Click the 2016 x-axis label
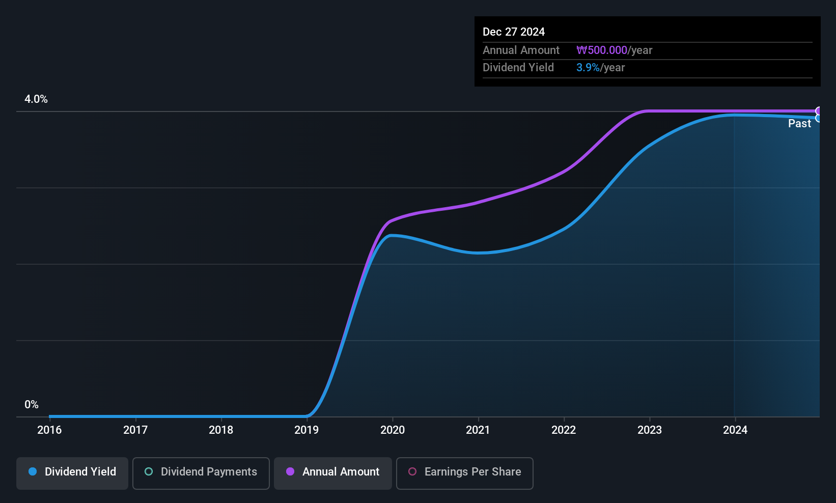836x503 pixels. coord(49,430)
